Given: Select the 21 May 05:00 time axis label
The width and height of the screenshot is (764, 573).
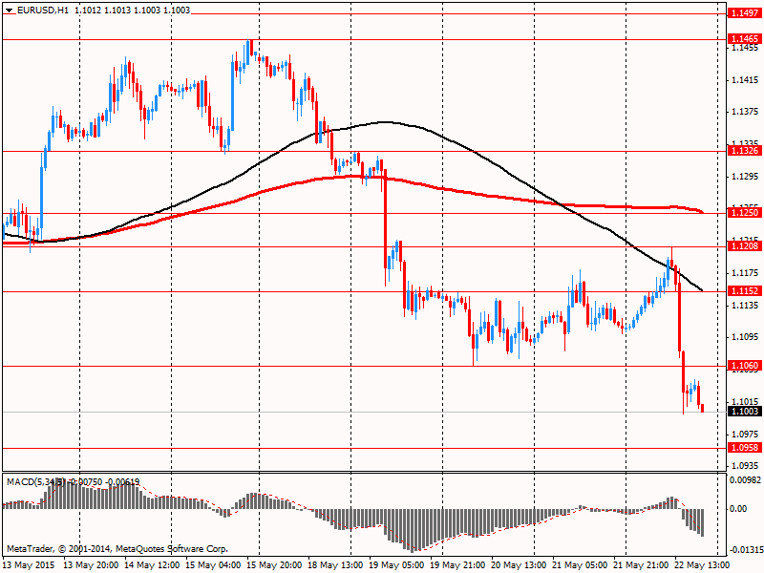Looking at the screenshot, I should click(x=580, y=565).
